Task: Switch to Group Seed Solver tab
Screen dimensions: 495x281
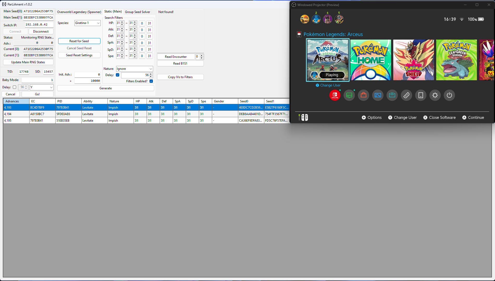Action: pyautogui.click(x=138, y=12)
